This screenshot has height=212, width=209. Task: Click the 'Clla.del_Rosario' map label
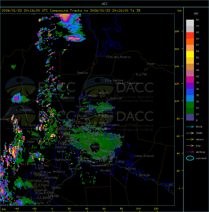point(118,57)
